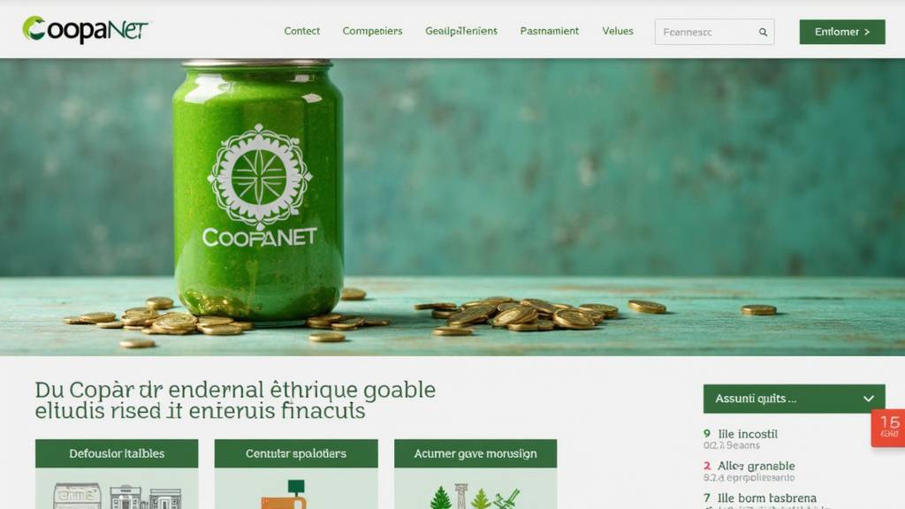This screenshot has height=509, width=905.
Task: Open the Pasmamient menu item
Action: coord(549,31)
